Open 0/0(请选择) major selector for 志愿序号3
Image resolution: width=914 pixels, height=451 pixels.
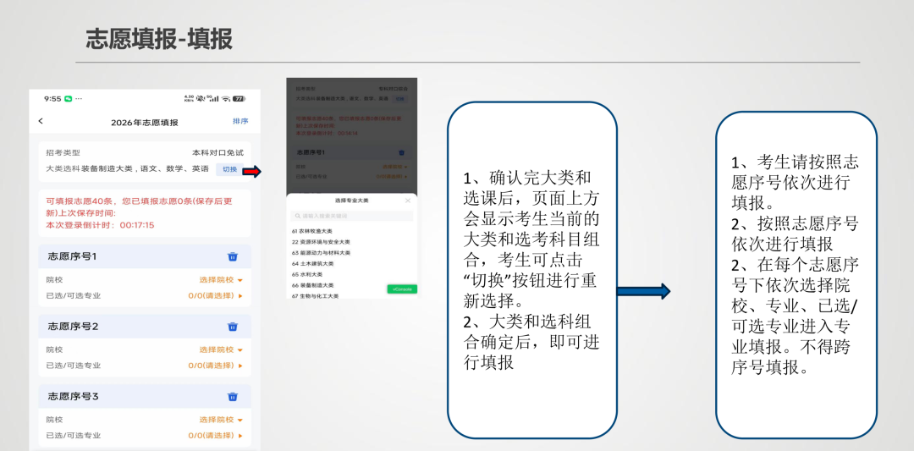pyautogui.click(x=215, y=436)
